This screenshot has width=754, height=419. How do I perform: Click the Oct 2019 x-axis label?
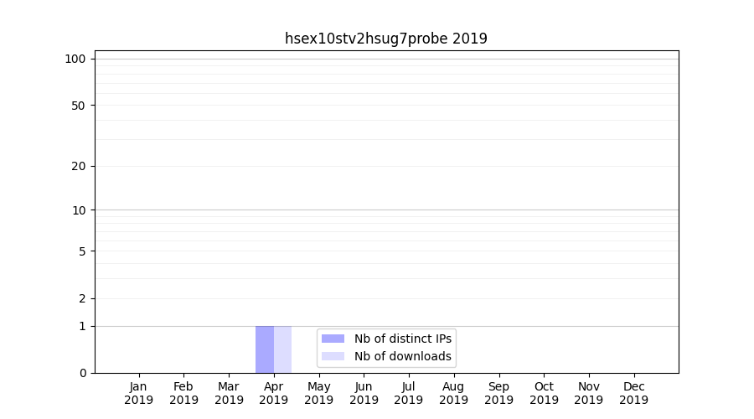pyautogui.click(x=544, y=393)
